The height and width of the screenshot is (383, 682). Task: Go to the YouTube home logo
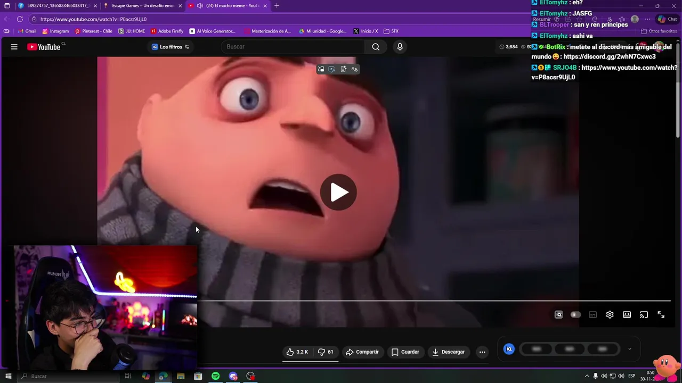pos(44,47)
